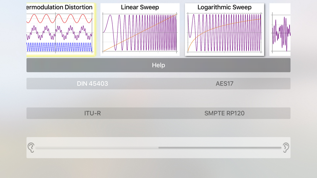Click the left ear balance icon
This screenshot has height=178, width=317.
31,148
